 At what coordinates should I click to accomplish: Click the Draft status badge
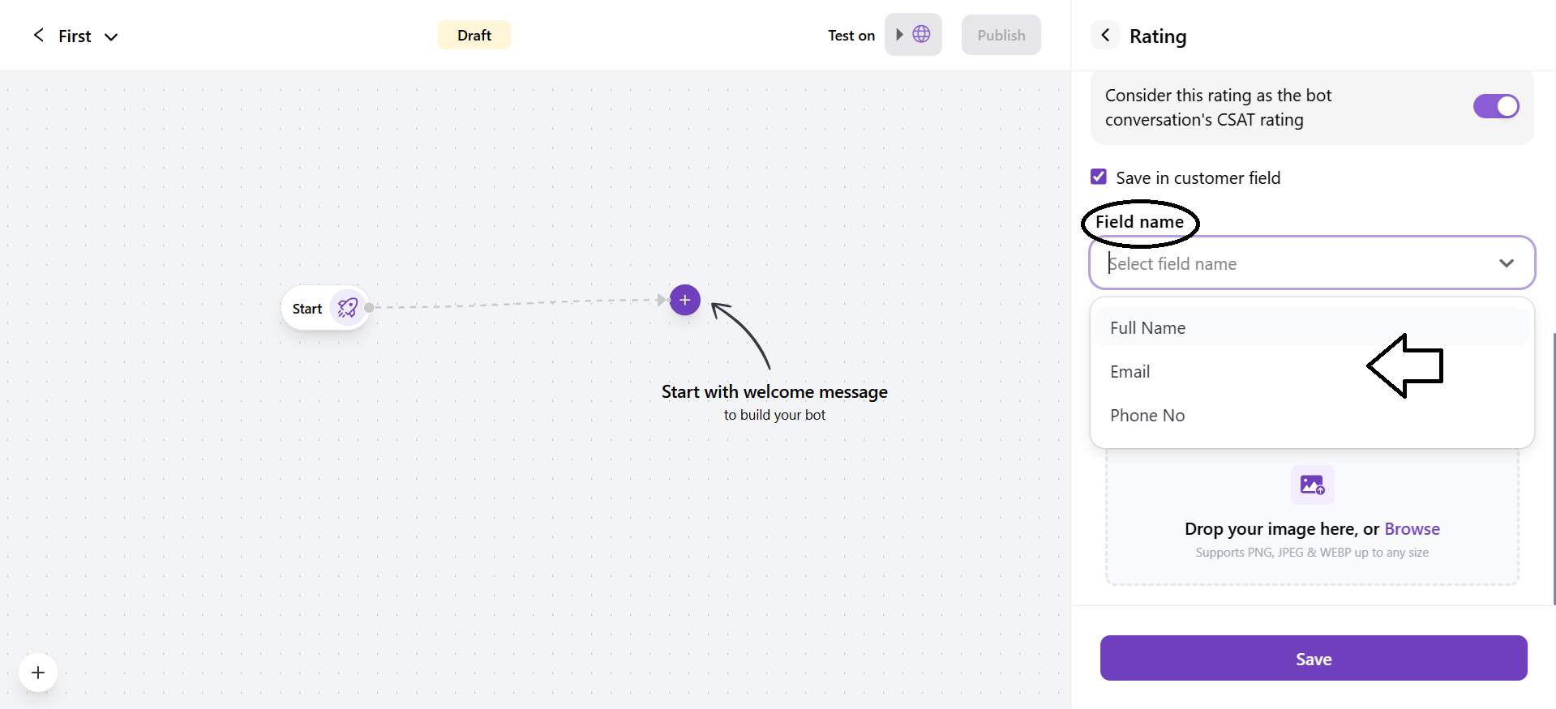(474, 35)
